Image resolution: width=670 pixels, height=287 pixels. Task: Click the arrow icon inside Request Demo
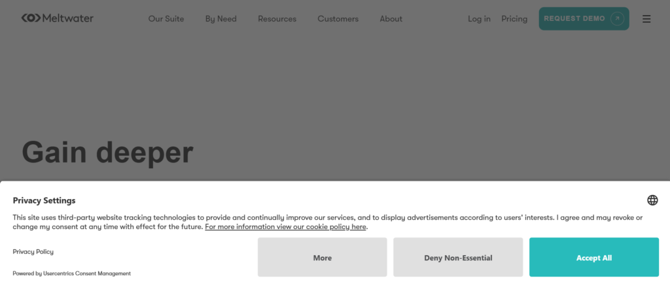[616, 19]
